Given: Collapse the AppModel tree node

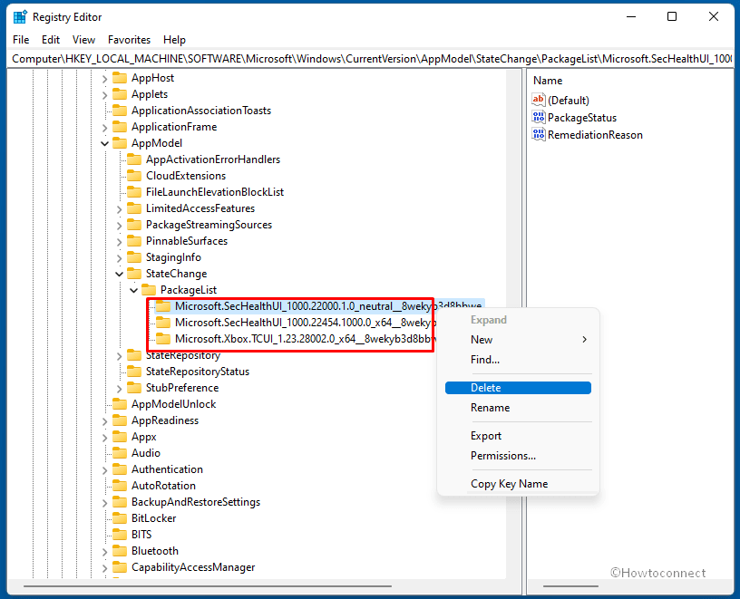Looking at the screenshot, I should coord(105,143).
